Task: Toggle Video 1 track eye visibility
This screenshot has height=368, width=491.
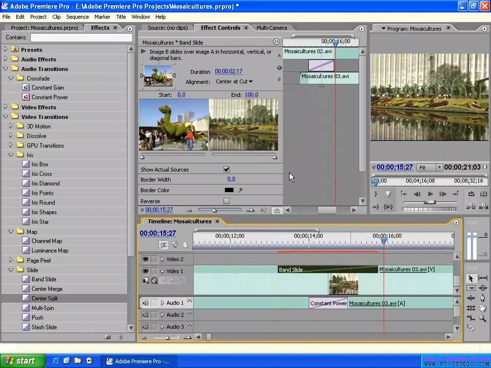Action: [145, 271]
